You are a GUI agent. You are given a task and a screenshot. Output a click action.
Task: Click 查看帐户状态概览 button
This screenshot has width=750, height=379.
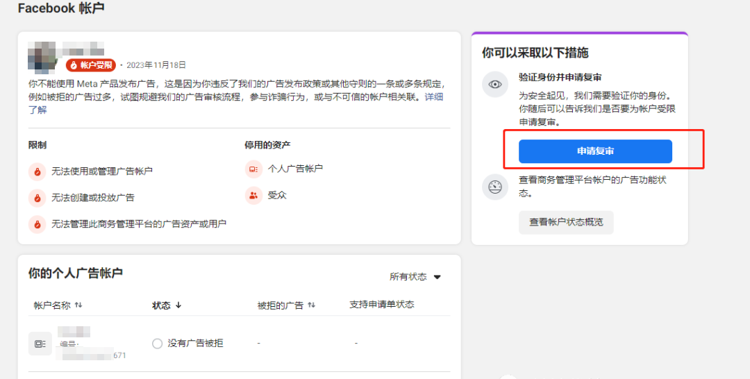(566, 222)
